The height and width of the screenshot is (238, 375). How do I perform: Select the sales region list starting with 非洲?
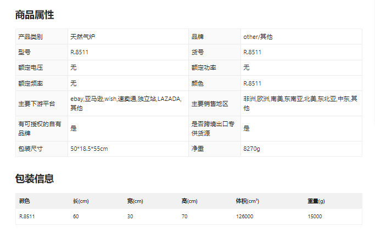coord(300,103)
